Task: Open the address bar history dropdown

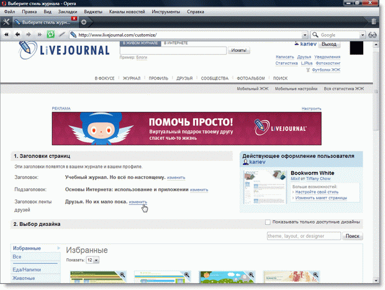Action: [x=304, y=35]
